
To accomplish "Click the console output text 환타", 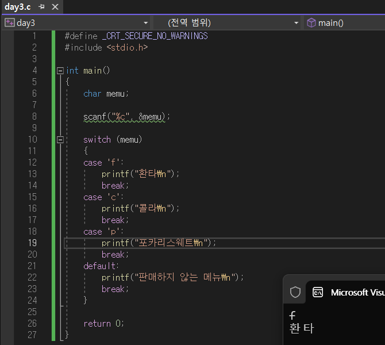I will (302, 328).
